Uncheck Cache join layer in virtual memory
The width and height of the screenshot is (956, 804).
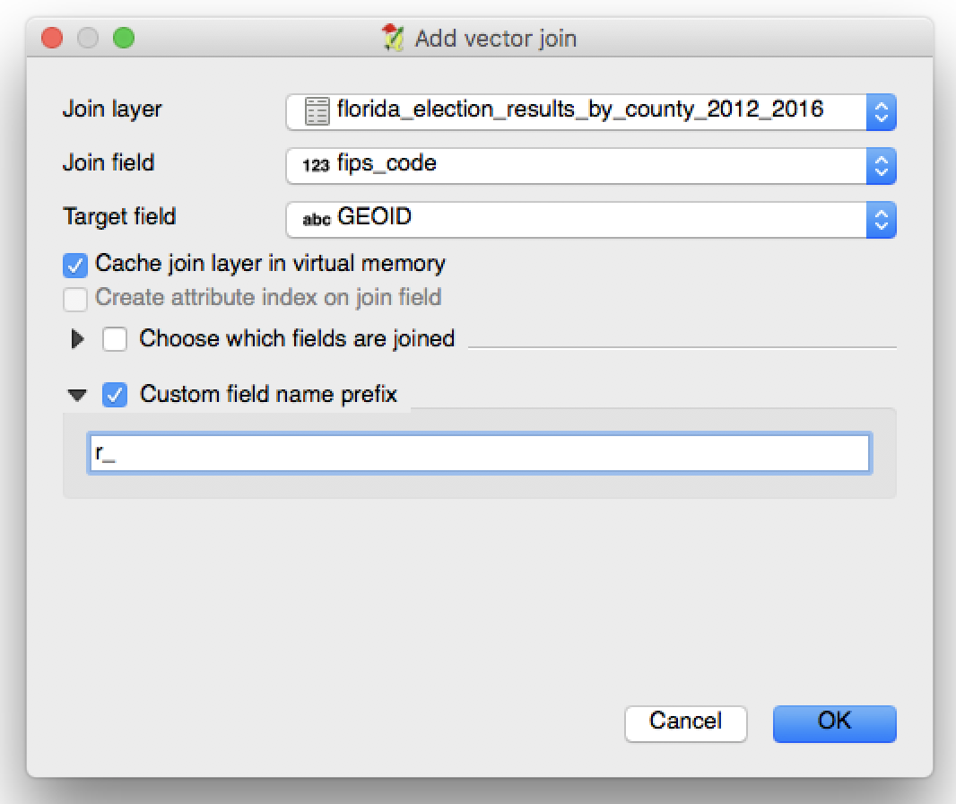[75, 265]
